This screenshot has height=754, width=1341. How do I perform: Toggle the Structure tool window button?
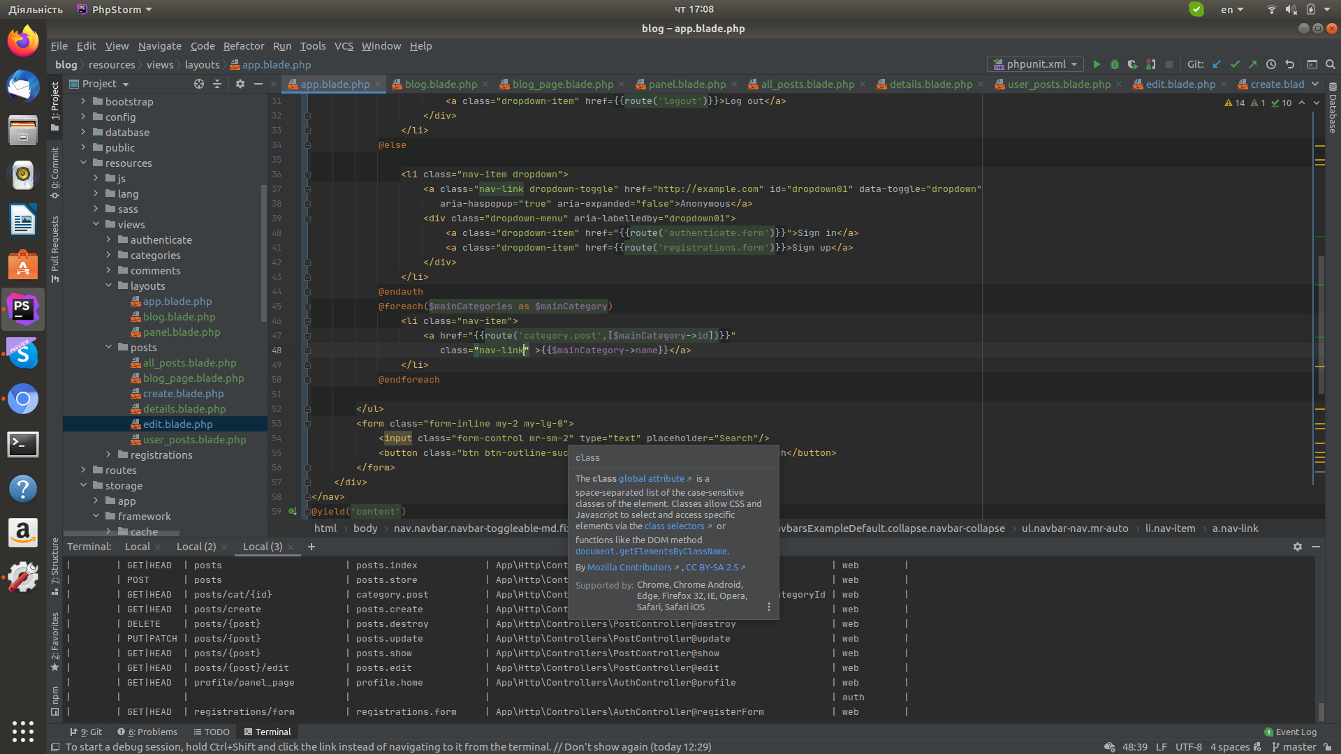tap(55, 565)
